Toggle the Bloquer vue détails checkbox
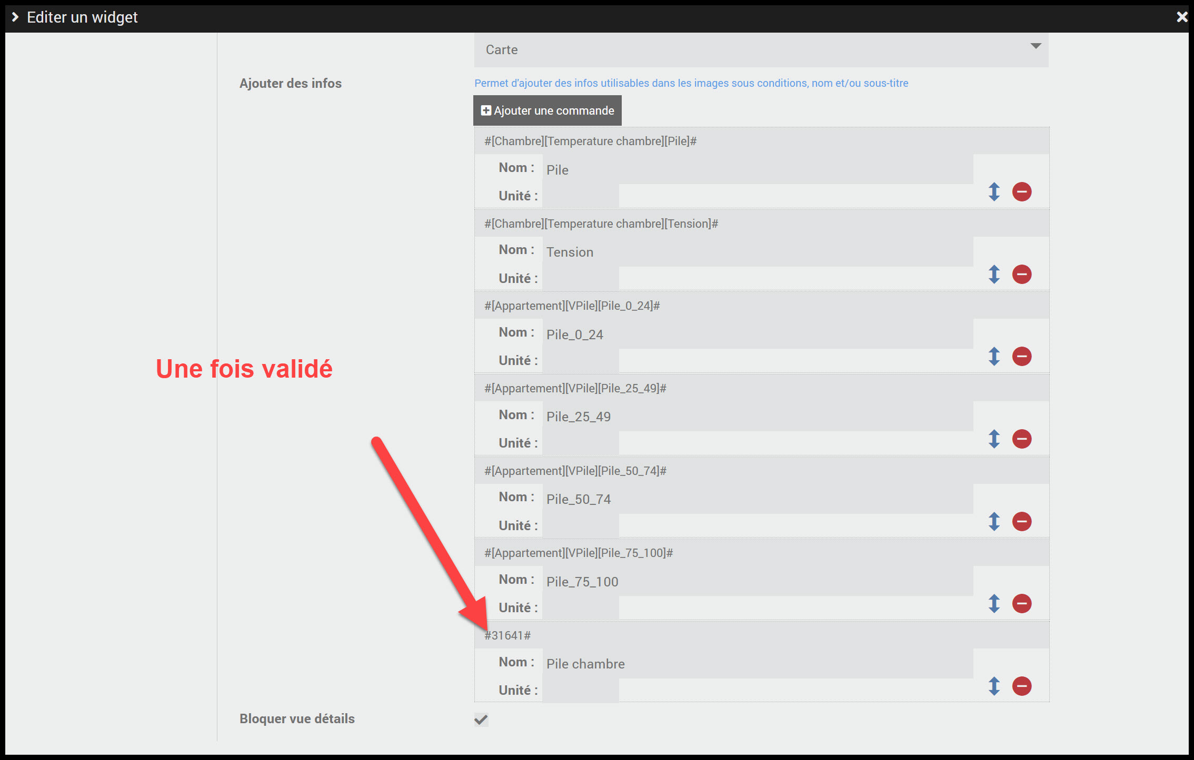The width and height of the screenshot is (1194, 760). tap(481, 719)
